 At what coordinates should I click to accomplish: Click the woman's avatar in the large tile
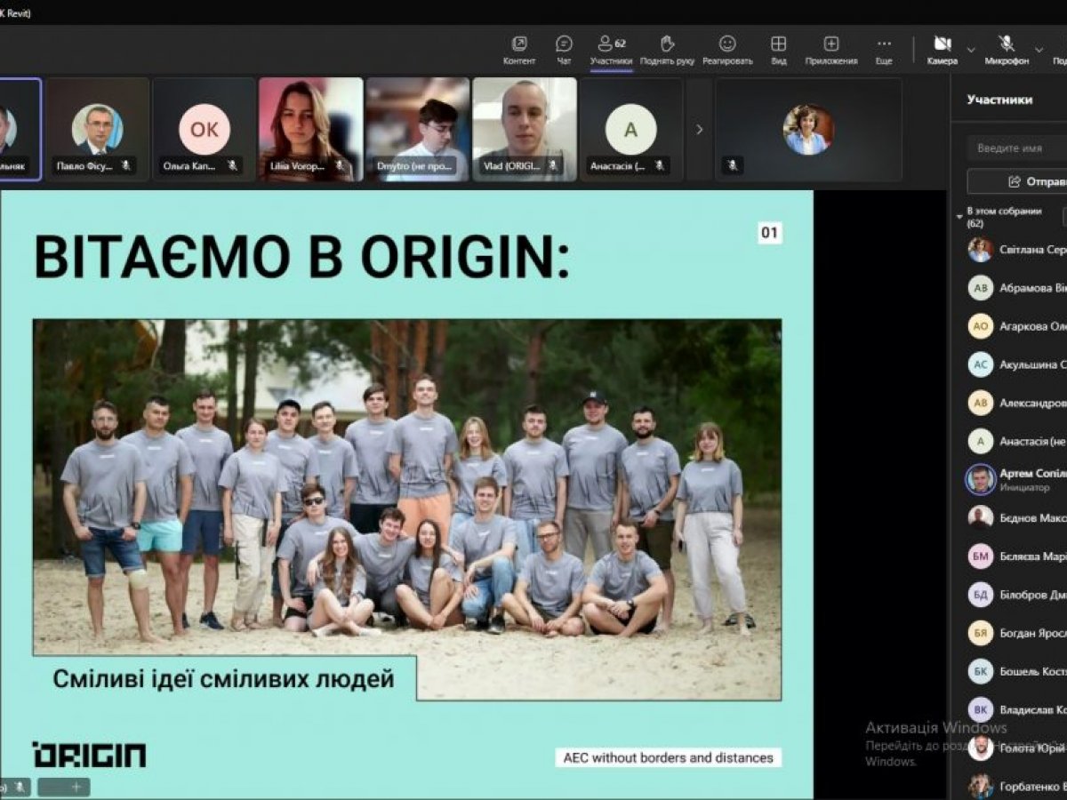point(807,130)
